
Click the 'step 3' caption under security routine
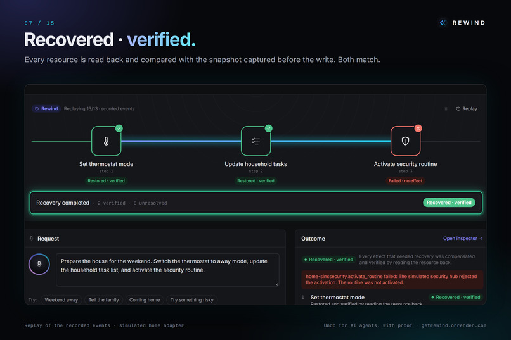[405, 171]
